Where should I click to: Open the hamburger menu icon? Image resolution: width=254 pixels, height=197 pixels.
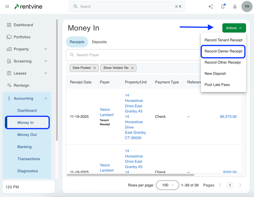coord(7,7)
